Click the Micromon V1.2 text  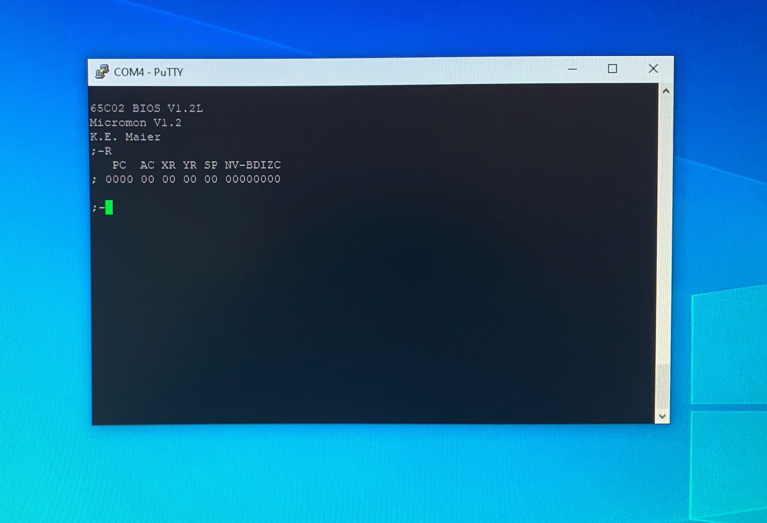(135, 123)
